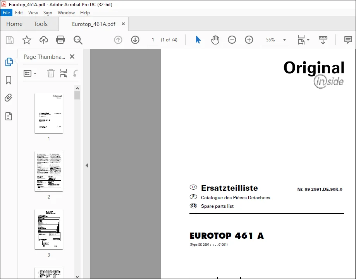Collapse the navigation pane arrow
This screenshot has width=356, height=279.
tap(87, 165)
